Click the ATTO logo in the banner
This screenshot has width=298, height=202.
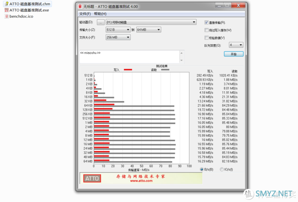coord(92,178)
